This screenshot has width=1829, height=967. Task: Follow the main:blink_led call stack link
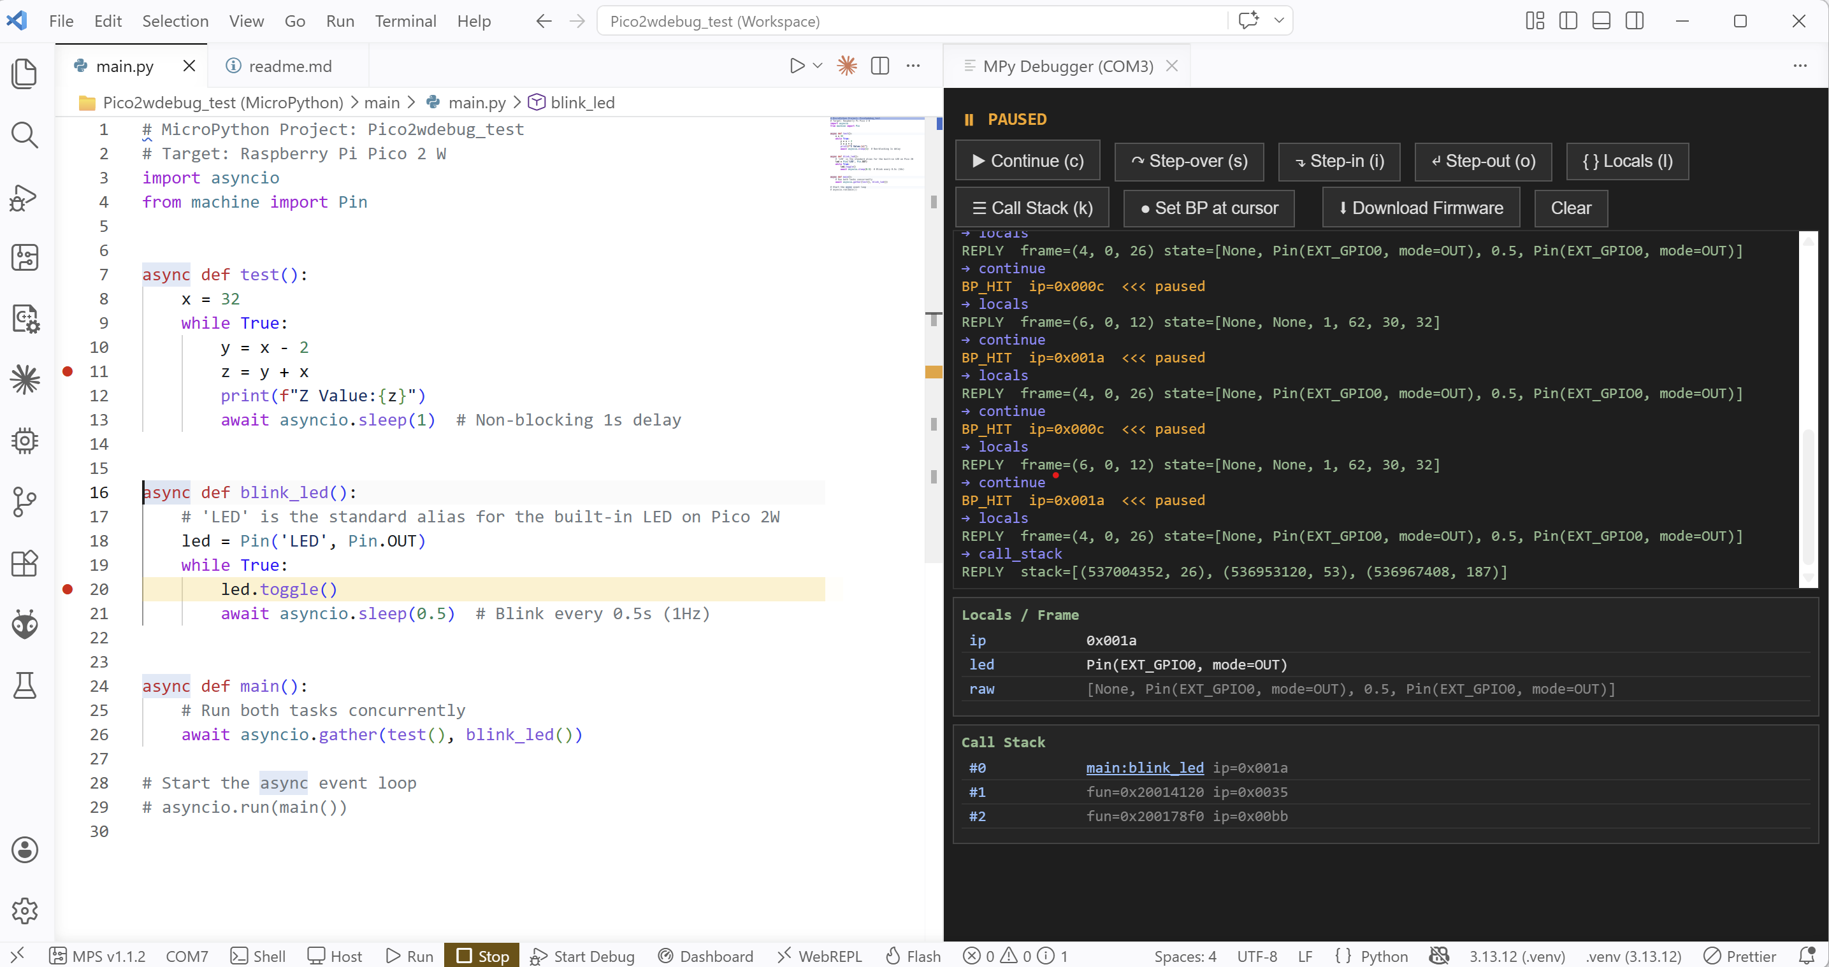tap(1145, 768)
